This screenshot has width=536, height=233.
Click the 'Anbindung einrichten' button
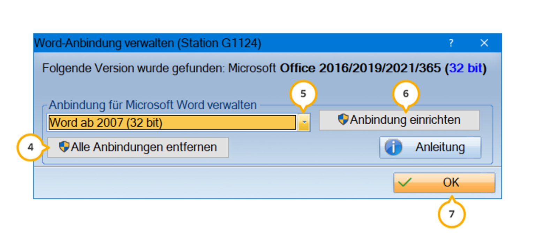(399, 120)
